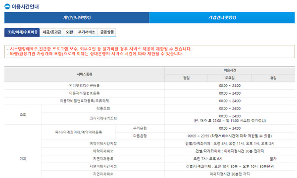Click the 즉시/다계좌이체/예약이체등록 cell

tap(78, 132)
